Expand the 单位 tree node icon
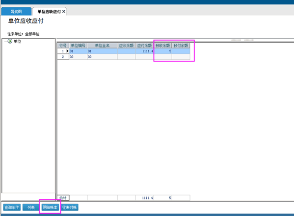Viewport: 294px width, 216px height. (x=10, y=41)
